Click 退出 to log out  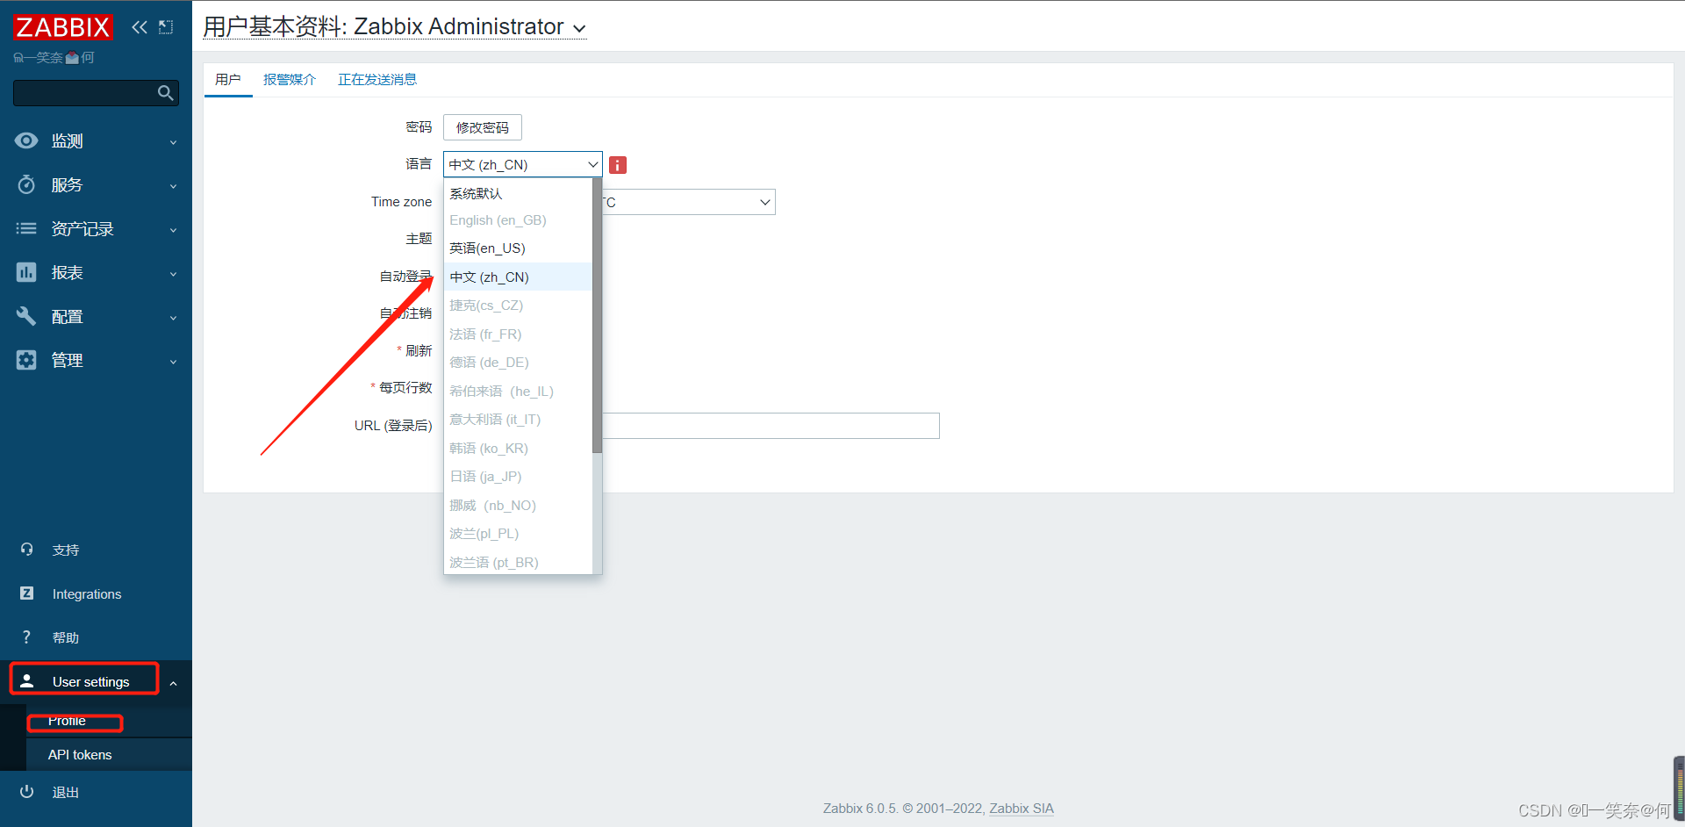click(66, 792)
